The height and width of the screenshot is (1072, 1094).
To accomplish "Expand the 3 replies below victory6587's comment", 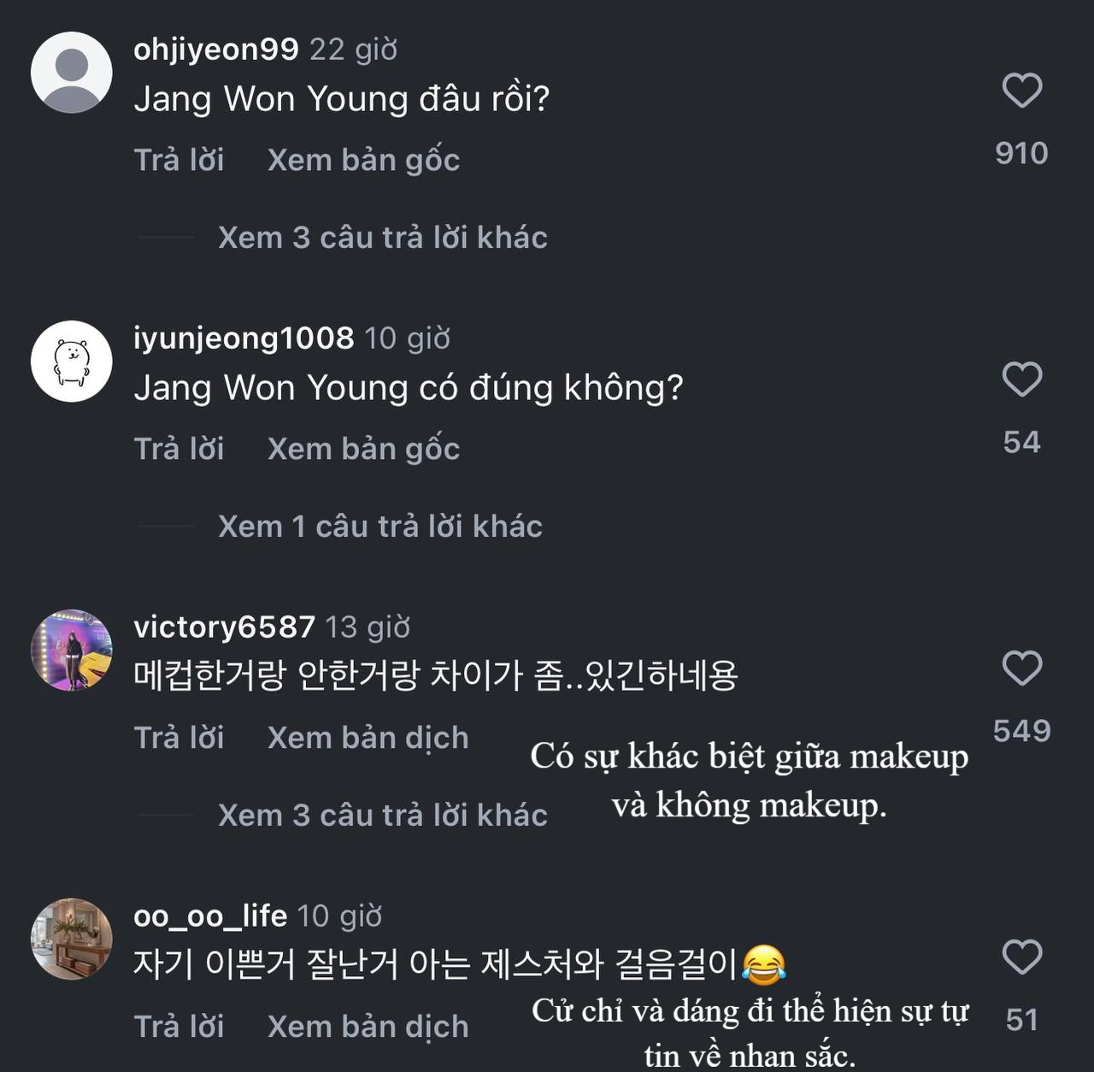I will [382, 815].
